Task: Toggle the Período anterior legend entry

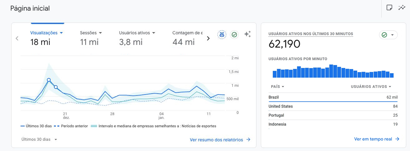Action: [x=71, y=126]
